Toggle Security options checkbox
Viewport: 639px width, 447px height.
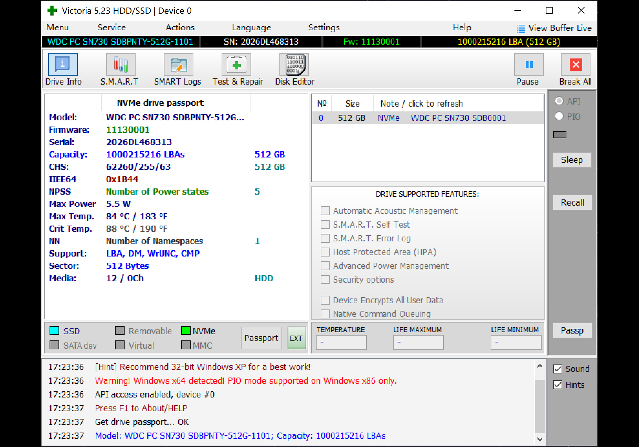[325, 280]
